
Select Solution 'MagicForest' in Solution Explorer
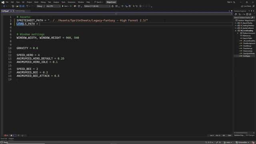tap(245, 20)
